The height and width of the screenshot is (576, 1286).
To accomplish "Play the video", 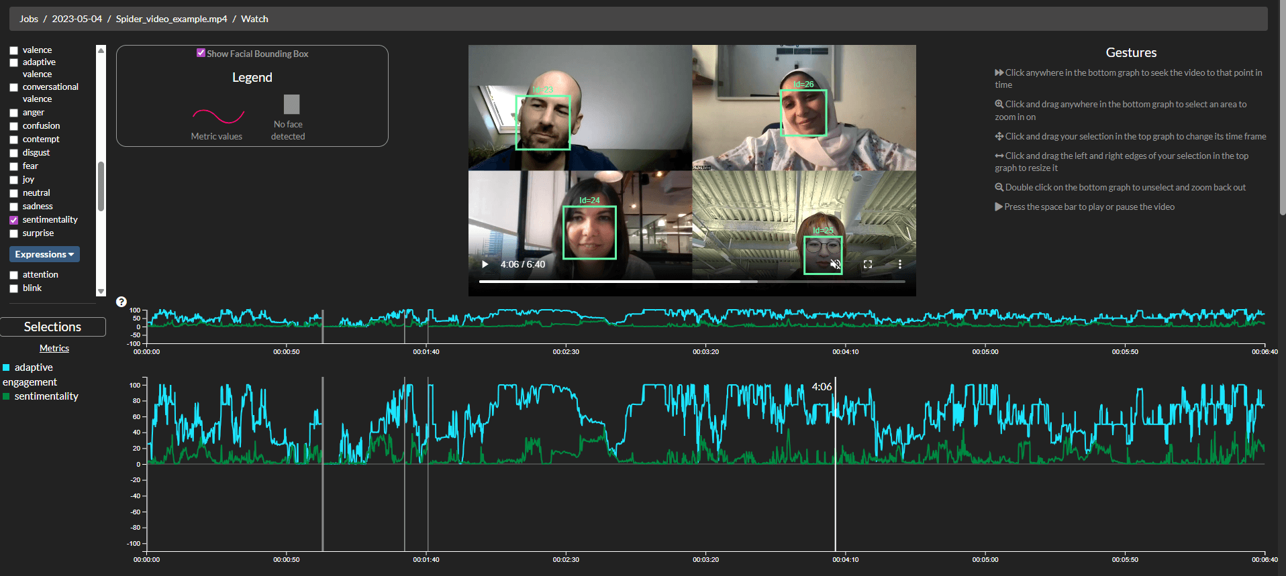I will (x=485, y=264).
